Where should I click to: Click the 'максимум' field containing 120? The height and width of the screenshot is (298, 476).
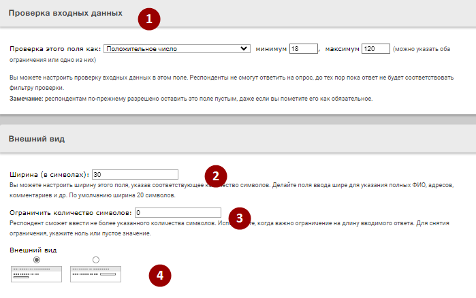click(375, 49)
